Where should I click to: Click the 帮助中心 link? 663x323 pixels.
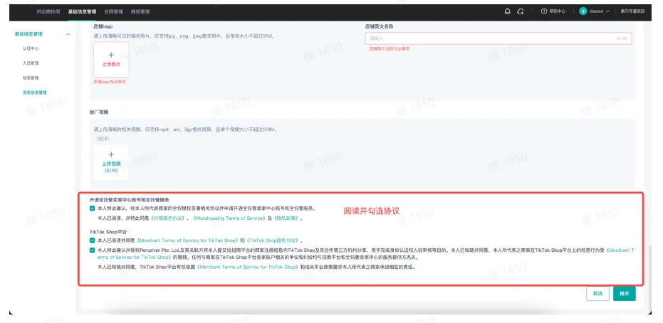[x=558, y=12]
